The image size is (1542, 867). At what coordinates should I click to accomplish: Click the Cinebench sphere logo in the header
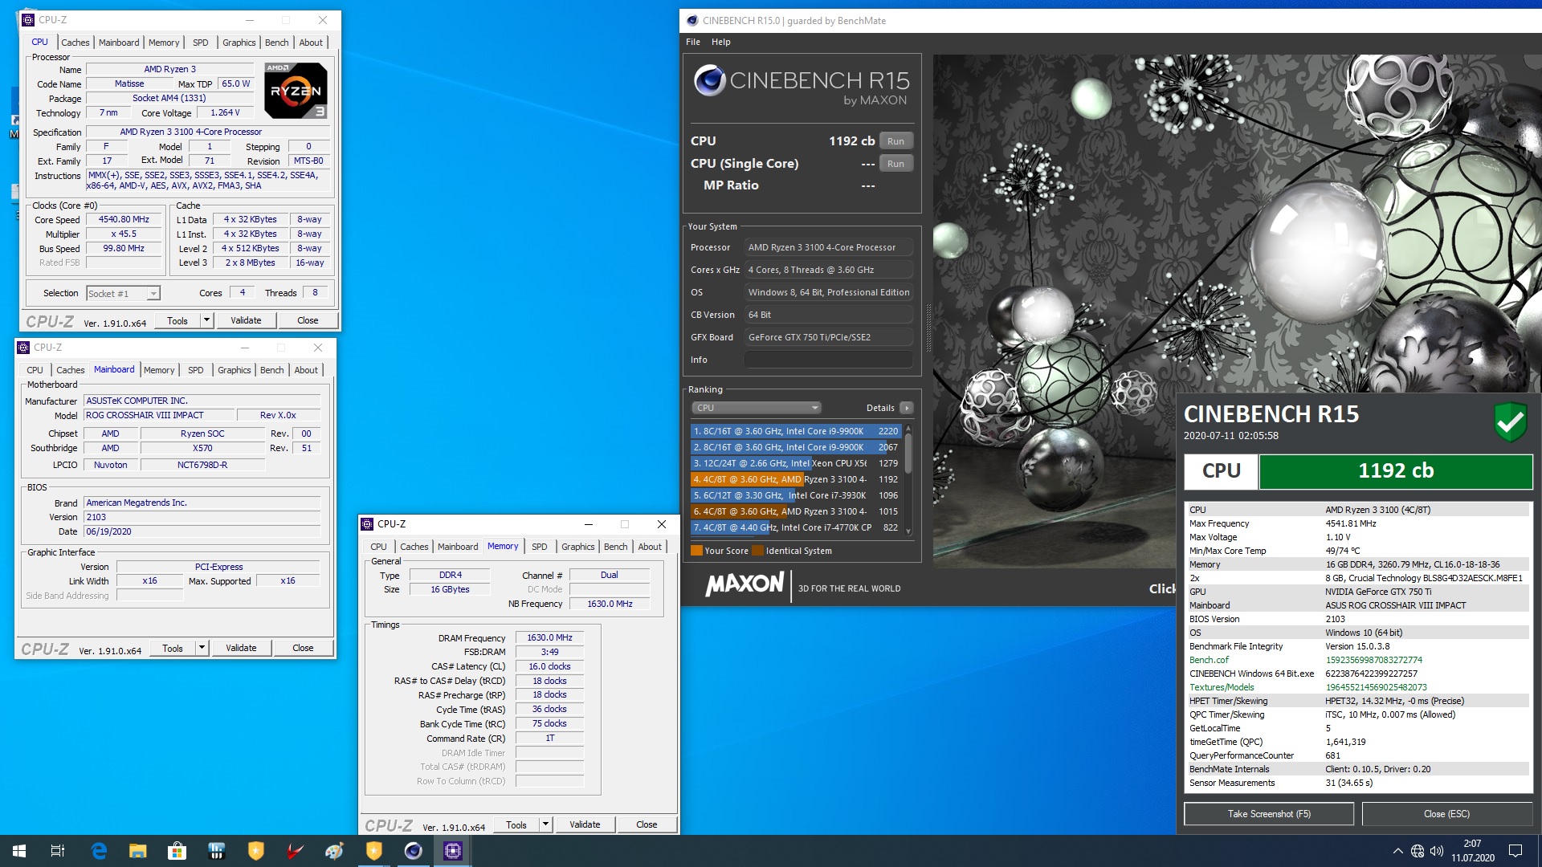709,80
